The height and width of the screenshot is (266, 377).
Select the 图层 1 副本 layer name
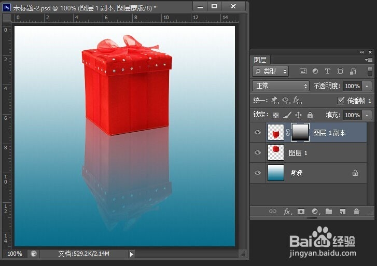[x=329, y=133]
